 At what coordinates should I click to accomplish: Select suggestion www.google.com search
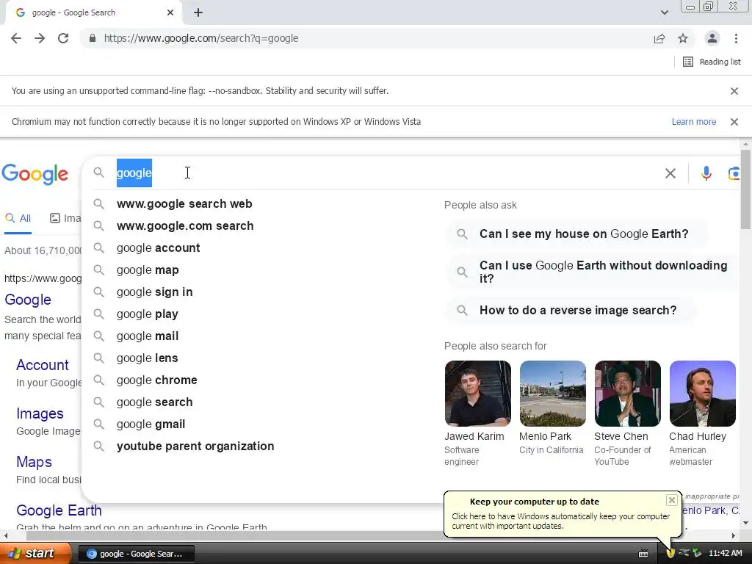coord(185,226)
